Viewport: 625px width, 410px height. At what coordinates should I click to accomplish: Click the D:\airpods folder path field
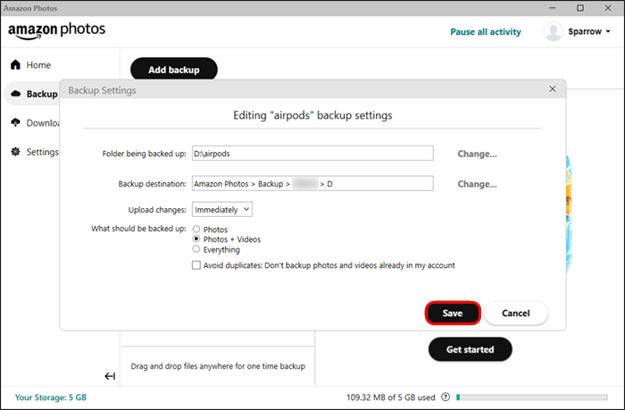coord(312,153)
